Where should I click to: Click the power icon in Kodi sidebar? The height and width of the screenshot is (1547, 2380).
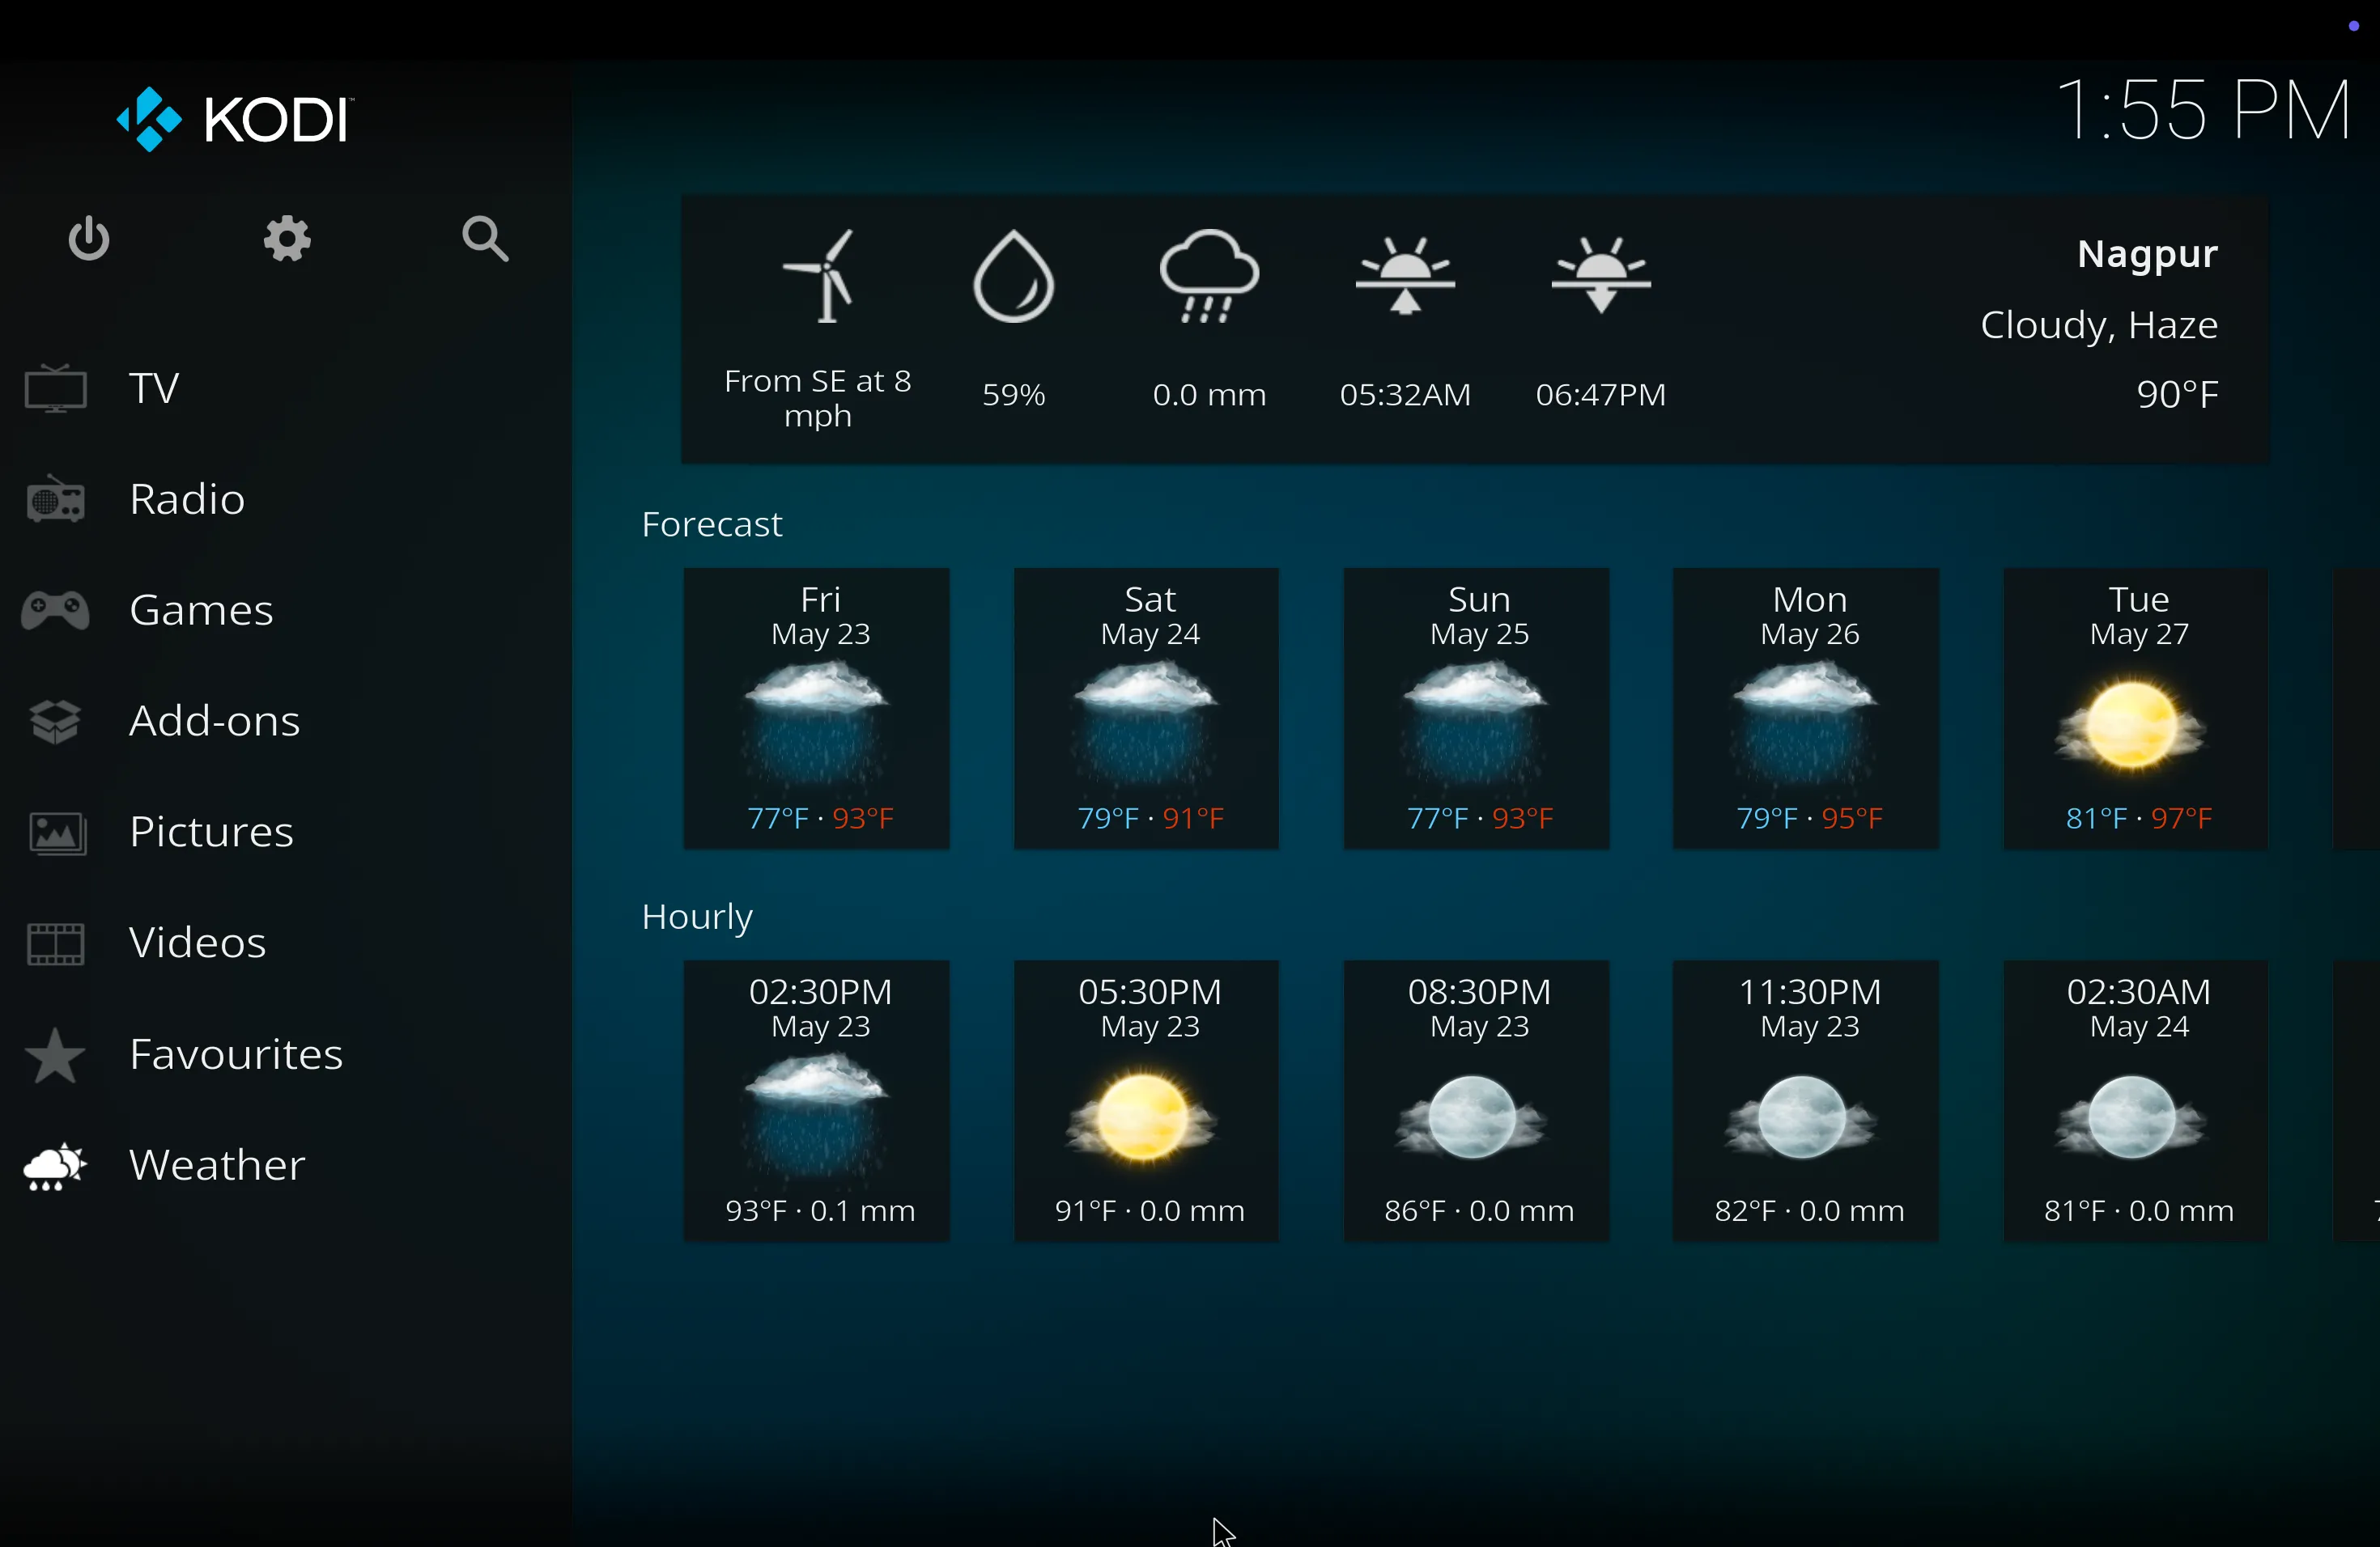pos(89,239)
